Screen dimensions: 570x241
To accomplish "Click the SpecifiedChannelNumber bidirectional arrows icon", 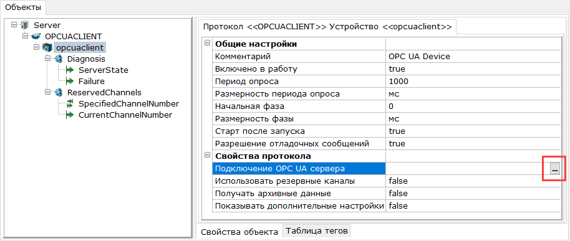I will tap(70, 104).
